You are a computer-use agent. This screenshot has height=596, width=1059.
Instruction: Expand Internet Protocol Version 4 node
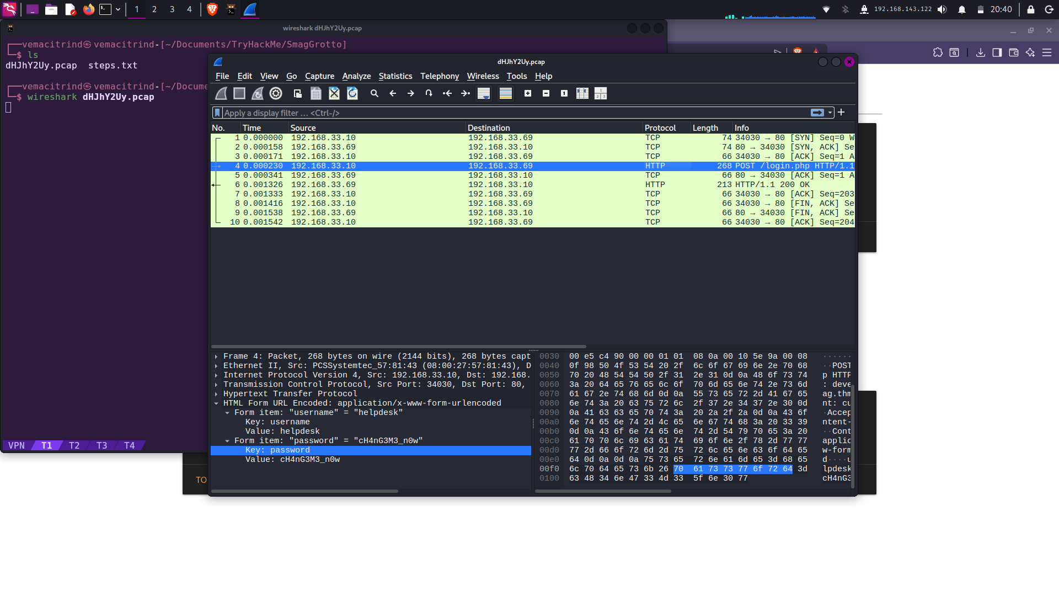tap(216, 375)
